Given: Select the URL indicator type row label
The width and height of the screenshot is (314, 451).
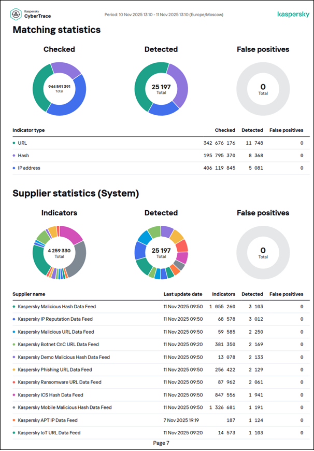Looking at the screenshot, I should (22, 143).
